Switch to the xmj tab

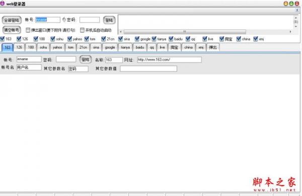[201, 47]
